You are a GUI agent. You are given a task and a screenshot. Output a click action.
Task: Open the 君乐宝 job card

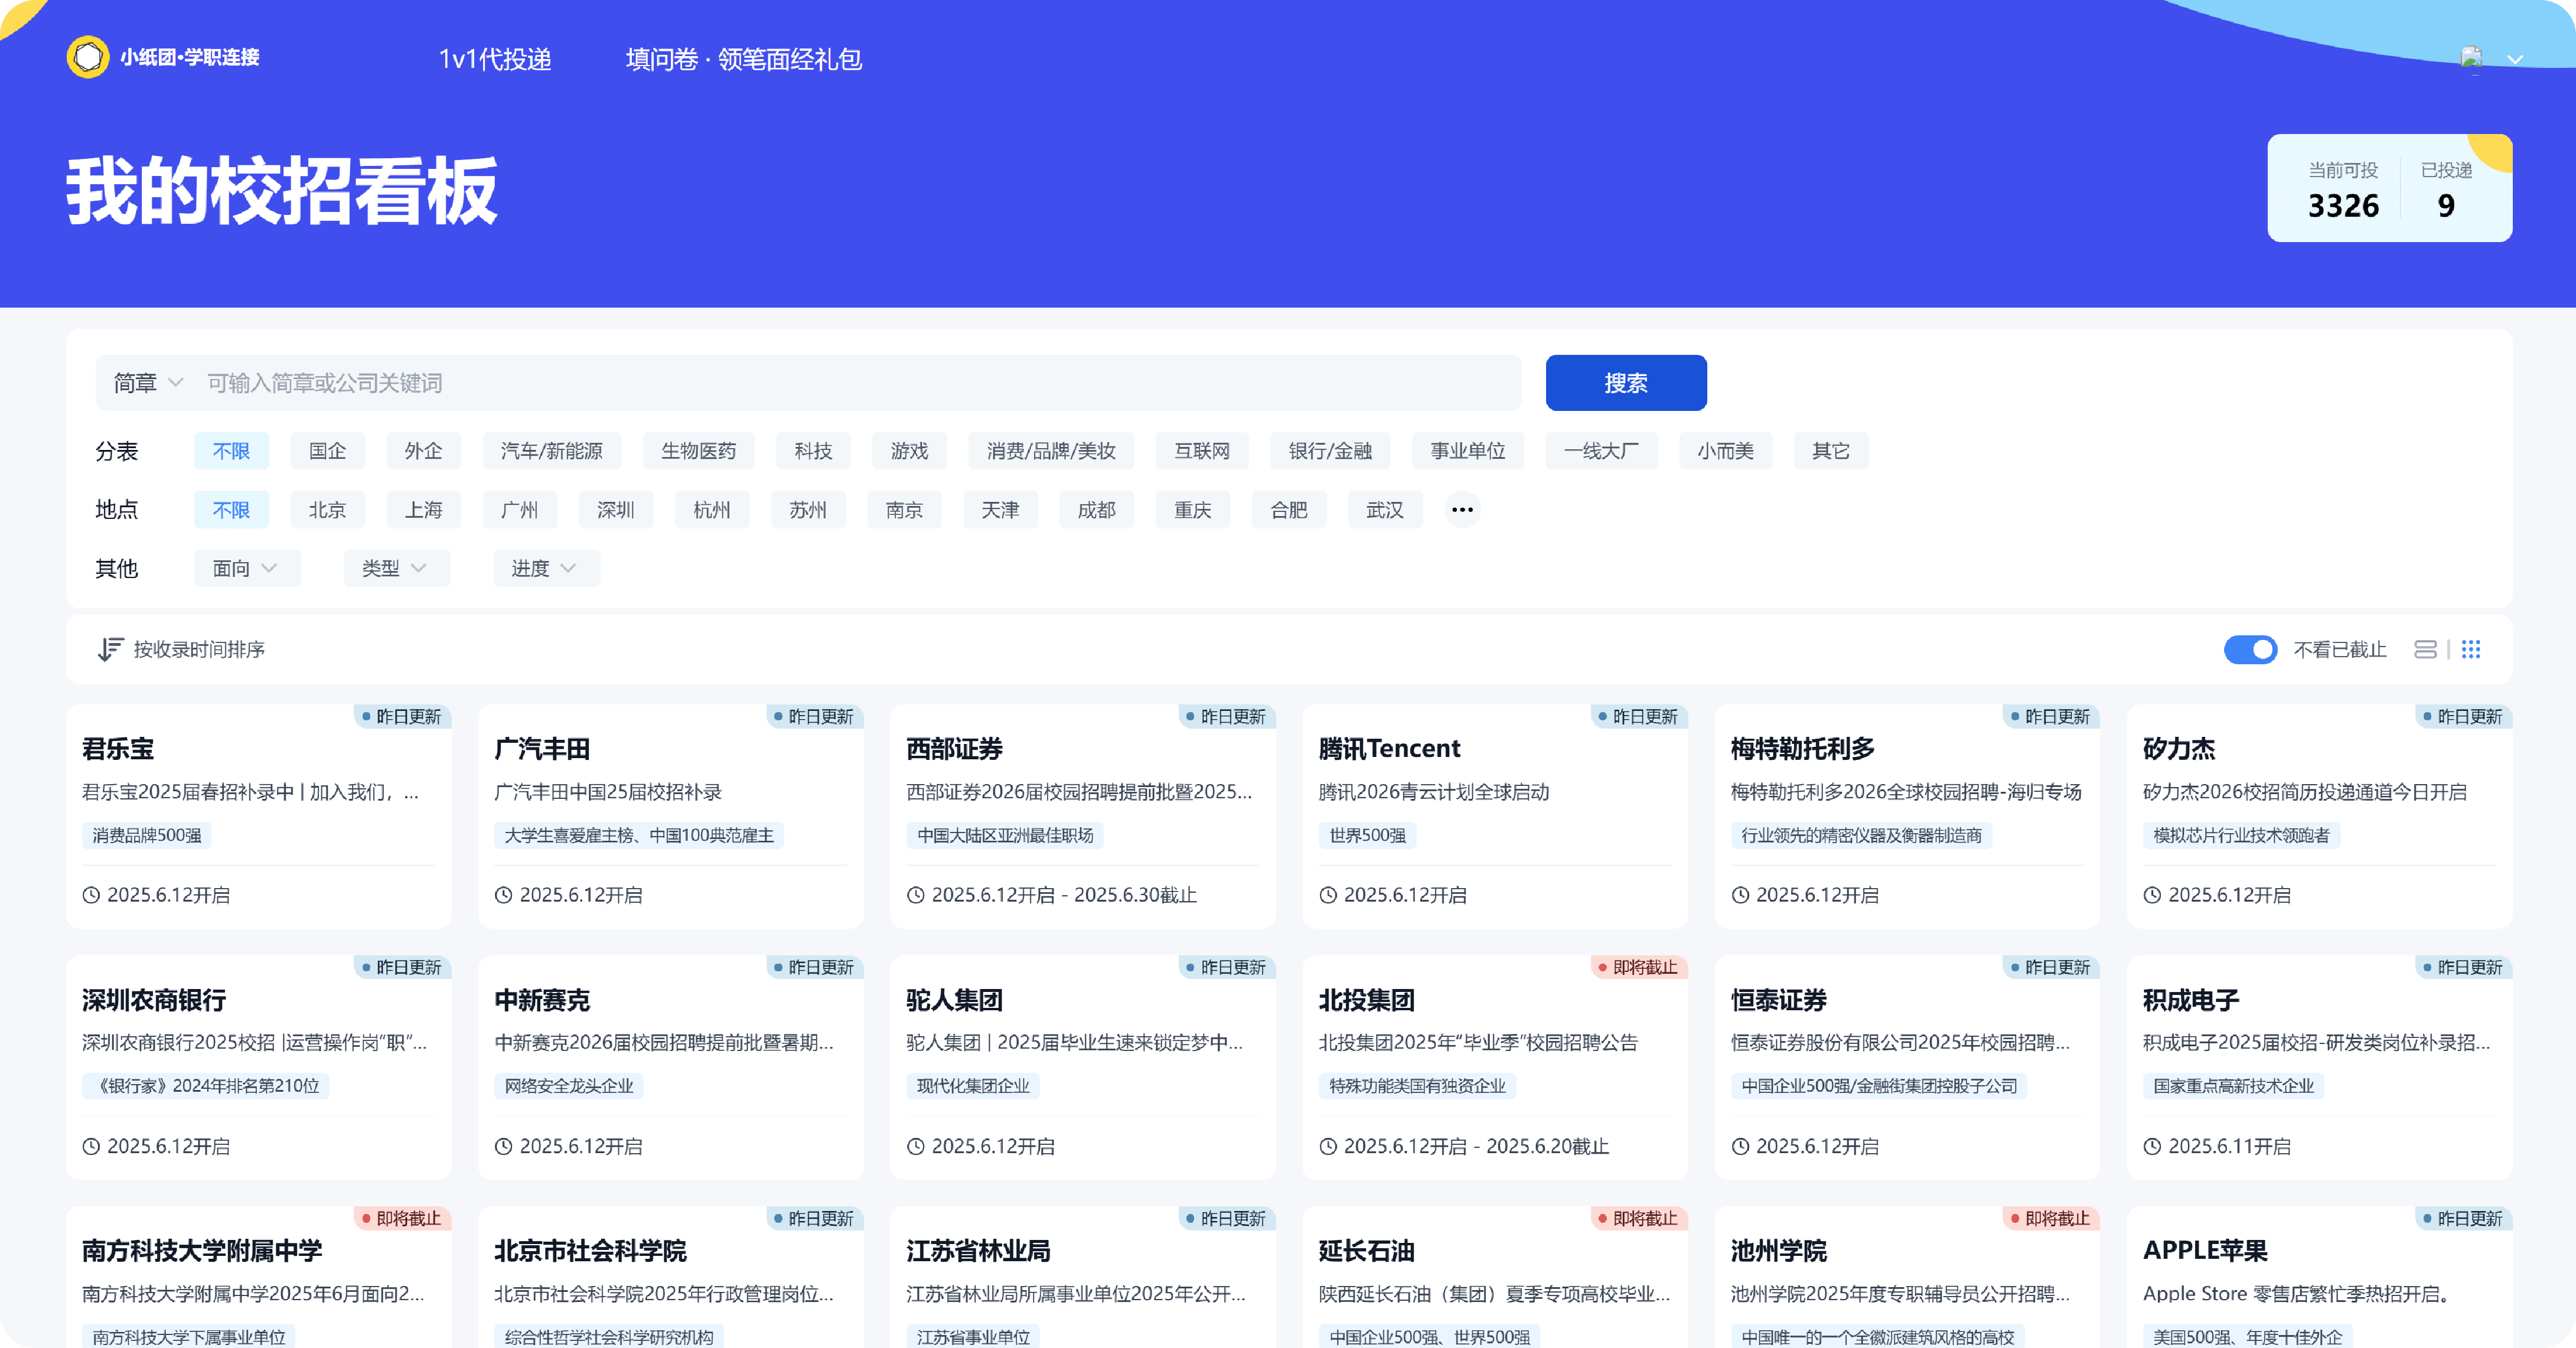258,816
